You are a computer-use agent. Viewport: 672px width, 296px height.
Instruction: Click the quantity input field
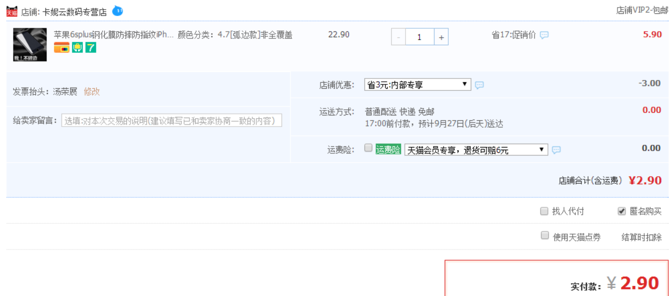point(419,37)
